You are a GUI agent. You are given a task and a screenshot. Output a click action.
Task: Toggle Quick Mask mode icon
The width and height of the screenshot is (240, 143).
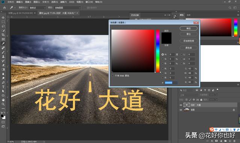point(3,122)
